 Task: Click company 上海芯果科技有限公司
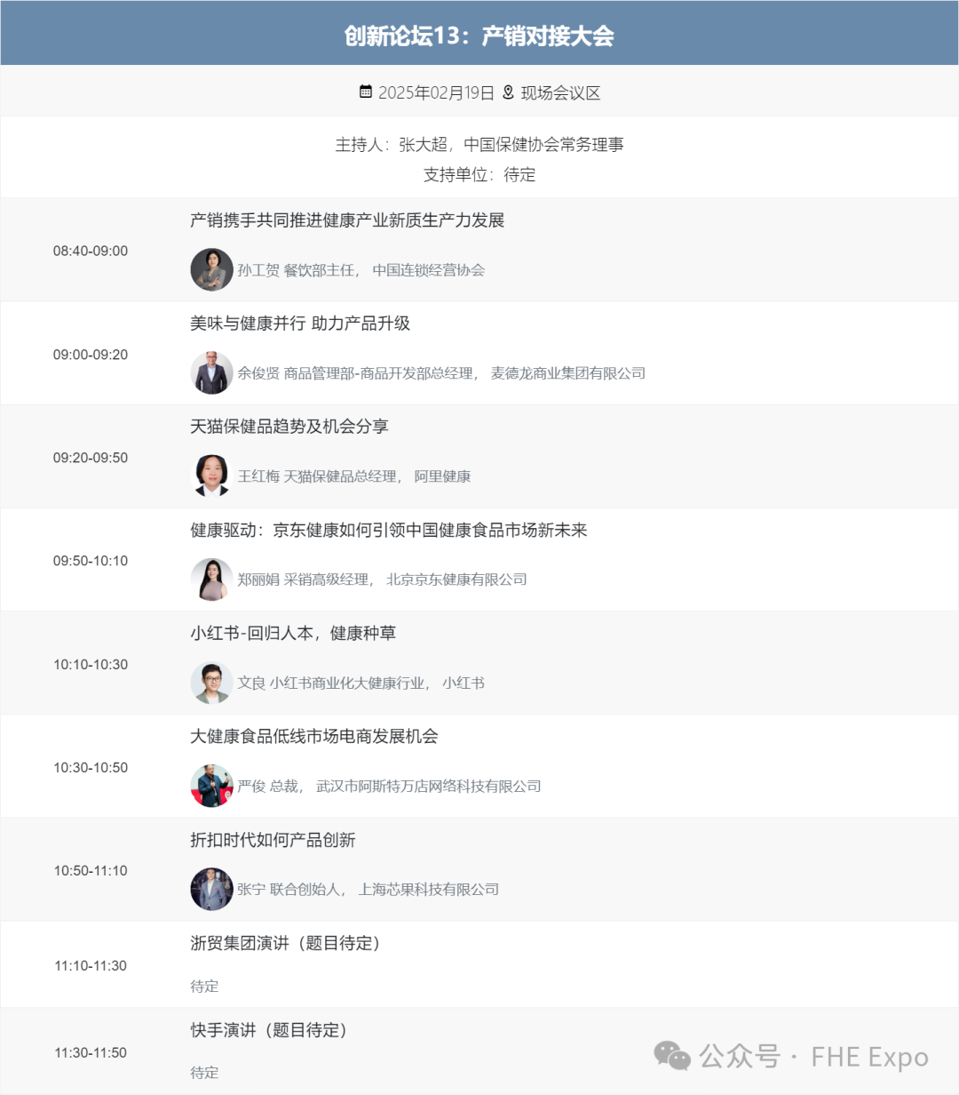429,889
